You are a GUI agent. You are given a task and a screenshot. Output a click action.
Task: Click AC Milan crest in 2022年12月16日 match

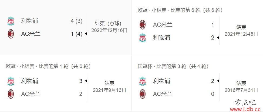coord(11,34)
